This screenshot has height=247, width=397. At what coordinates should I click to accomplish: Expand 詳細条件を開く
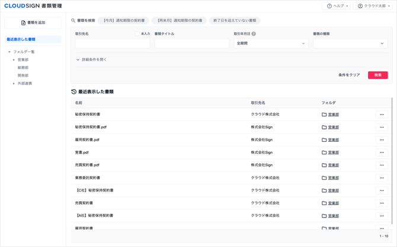(x=91, y=60)
